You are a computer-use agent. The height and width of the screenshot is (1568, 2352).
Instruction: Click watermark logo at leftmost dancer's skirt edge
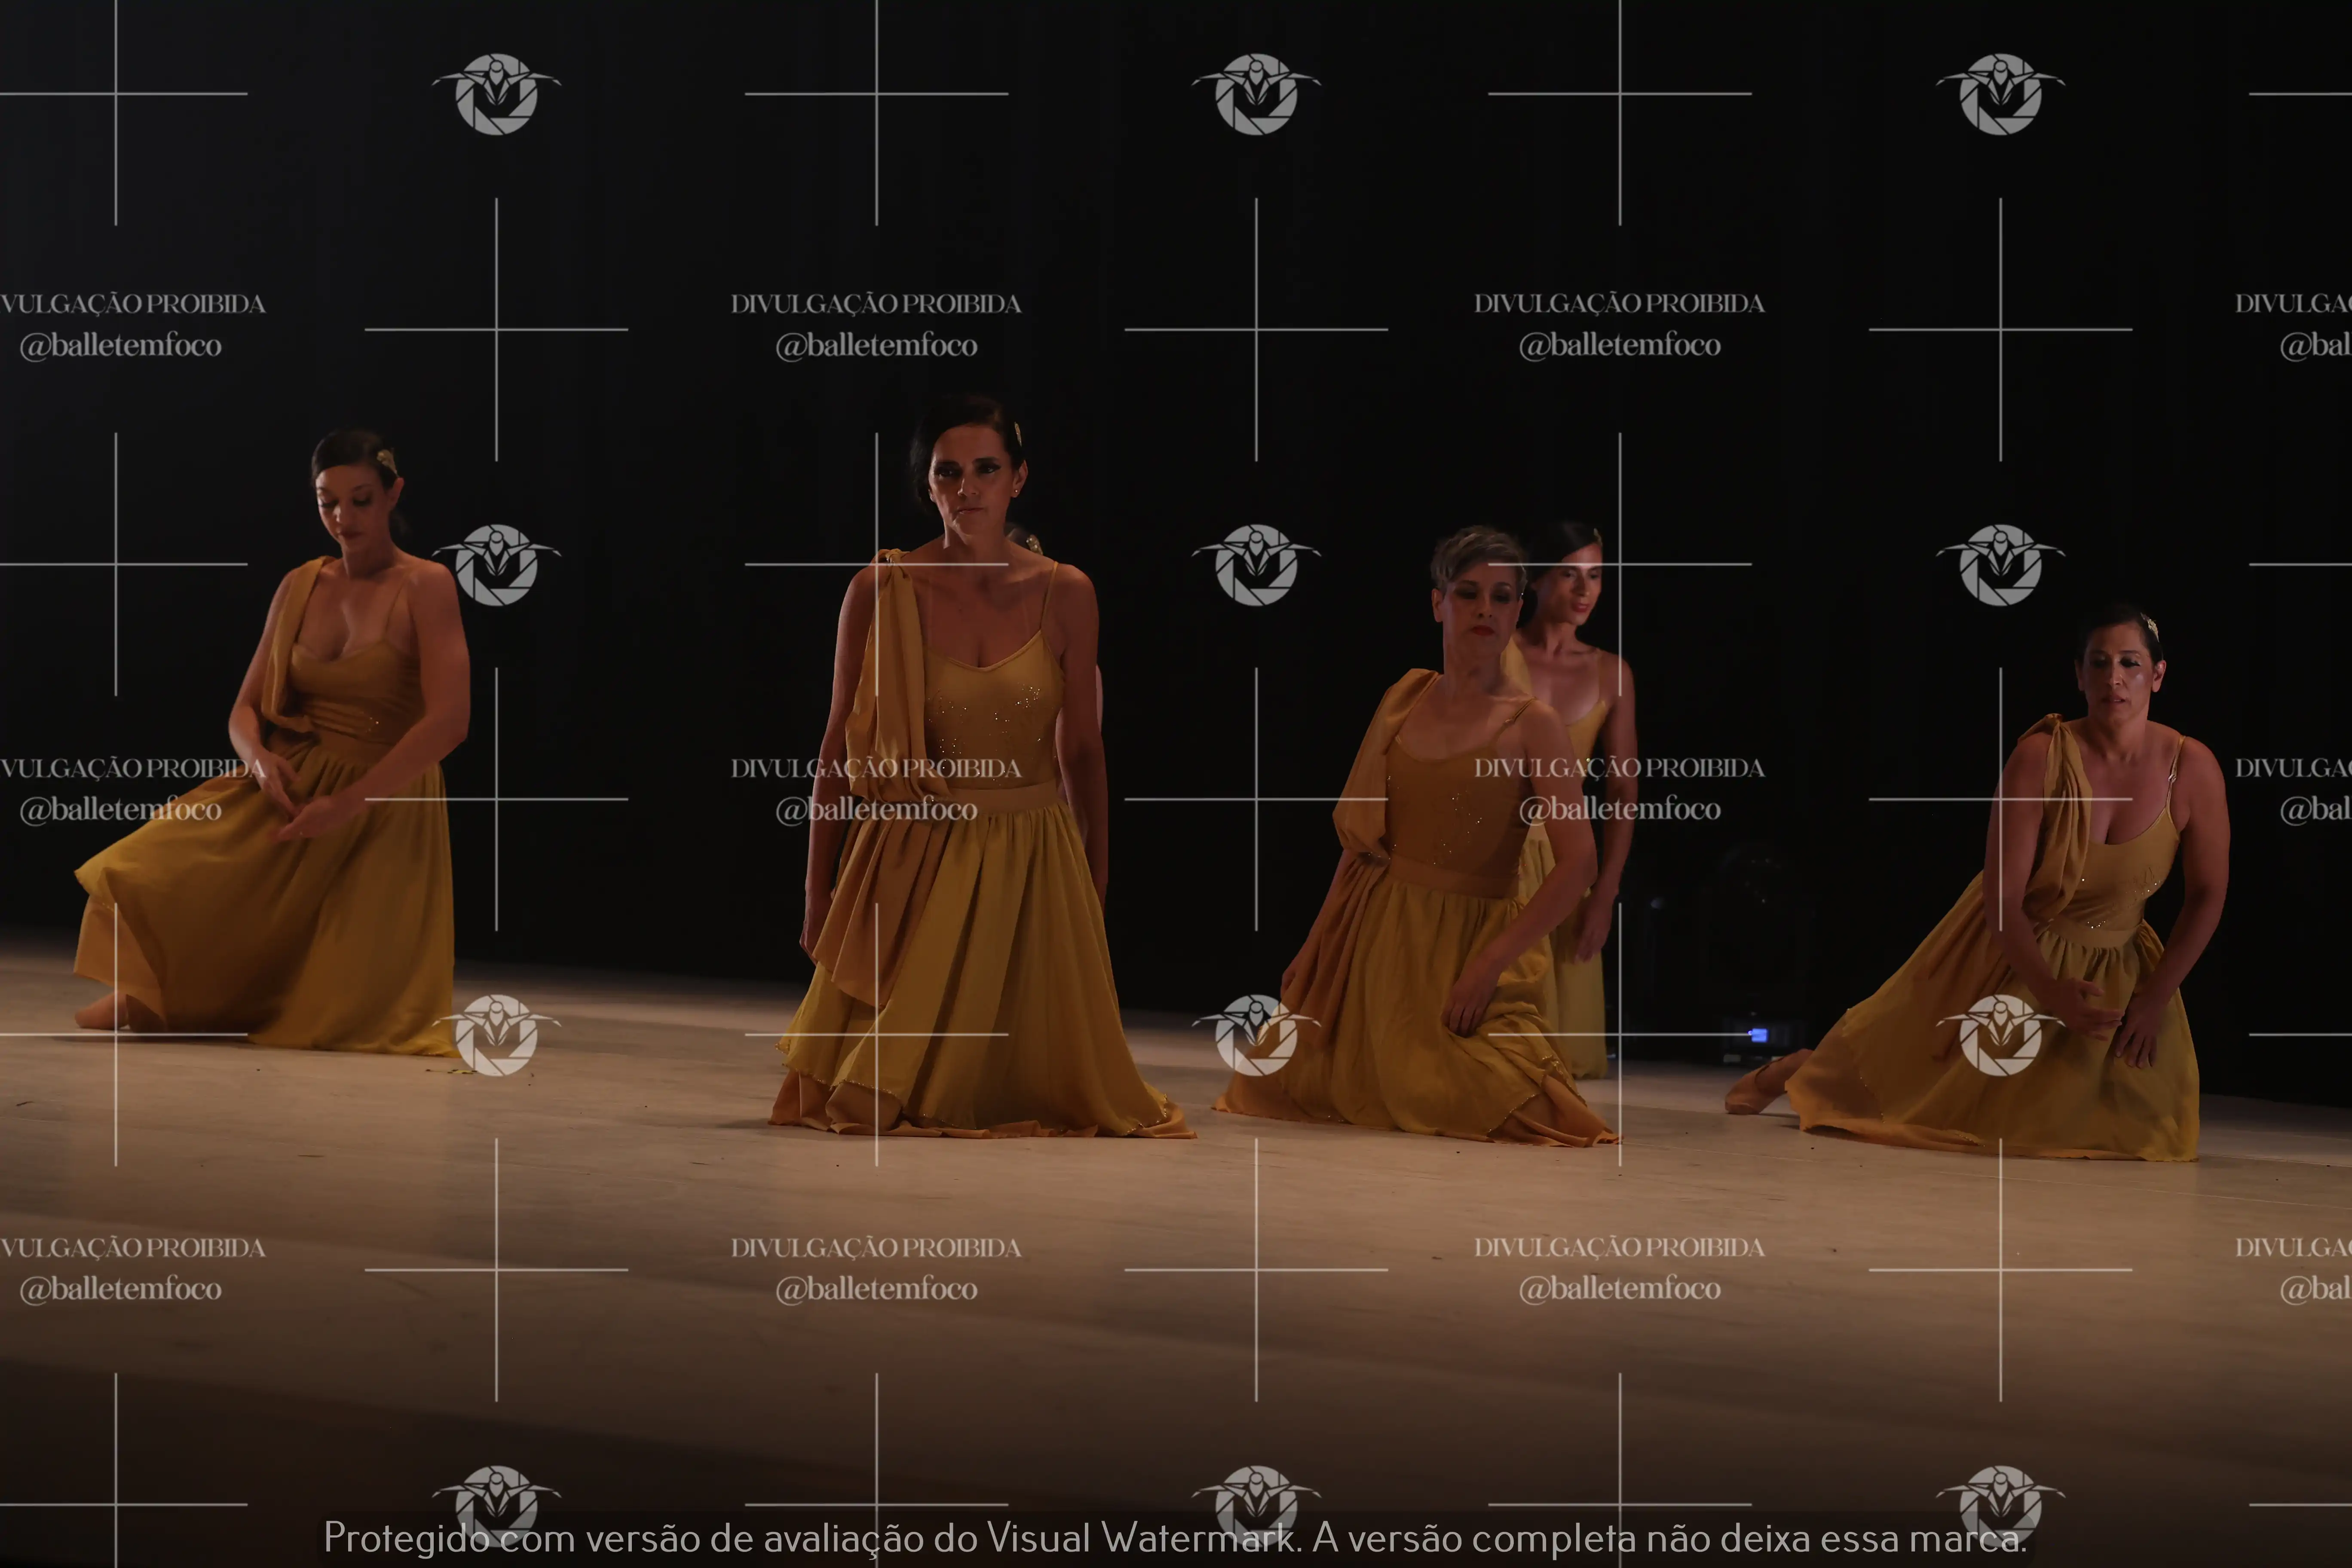(496, 1035)
